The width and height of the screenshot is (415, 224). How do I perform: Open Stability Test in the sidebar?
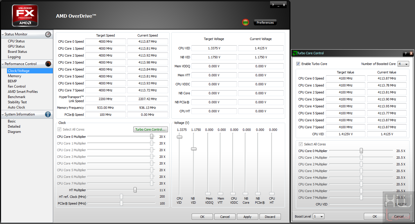click(17, 102)
